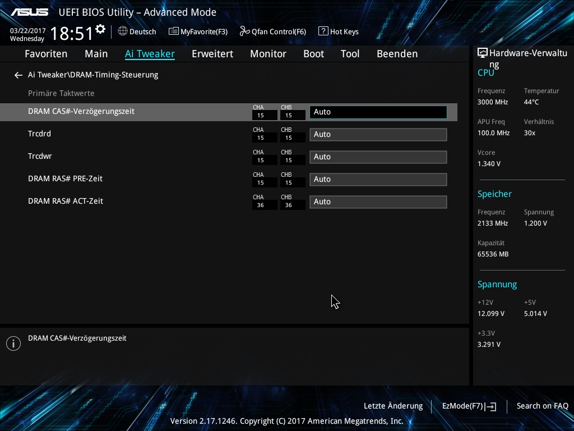Select the DRAM CAS#-Verzögerungszeit row label

coord(81,112)
